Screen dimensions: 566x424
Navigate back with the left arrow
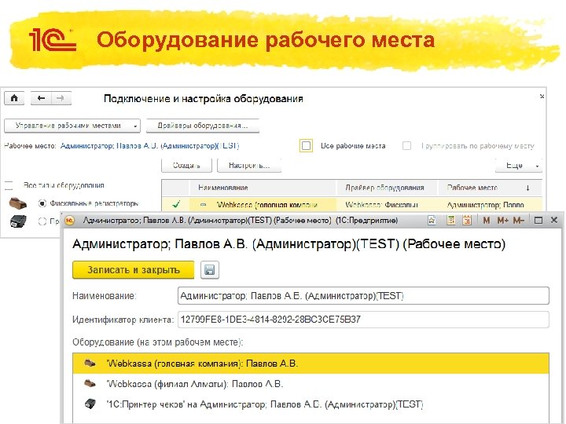41,98
